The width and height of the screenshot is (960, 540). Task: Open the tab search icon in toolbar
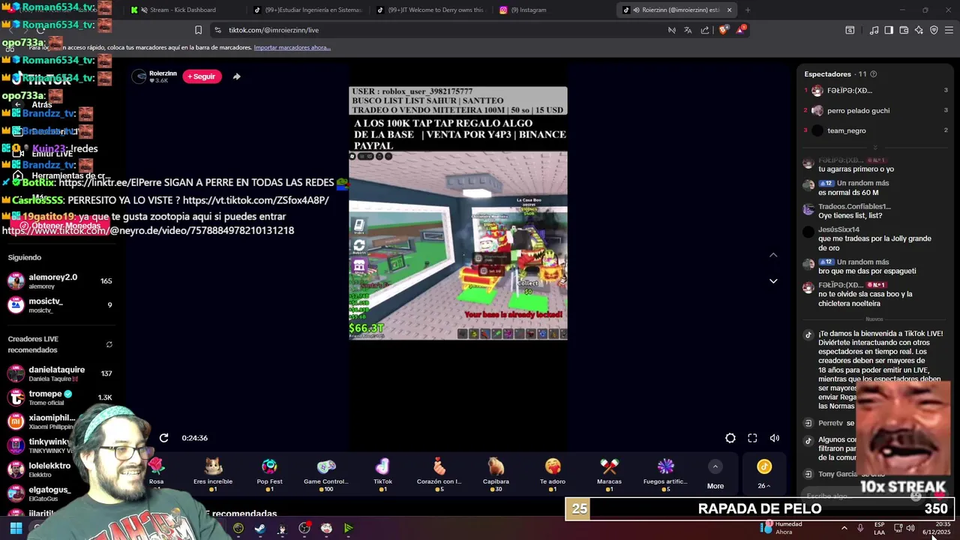click(850, 30)
